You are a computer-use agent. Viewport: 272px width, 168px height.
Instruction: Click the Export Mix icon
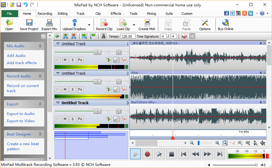(x=49, y=25)
